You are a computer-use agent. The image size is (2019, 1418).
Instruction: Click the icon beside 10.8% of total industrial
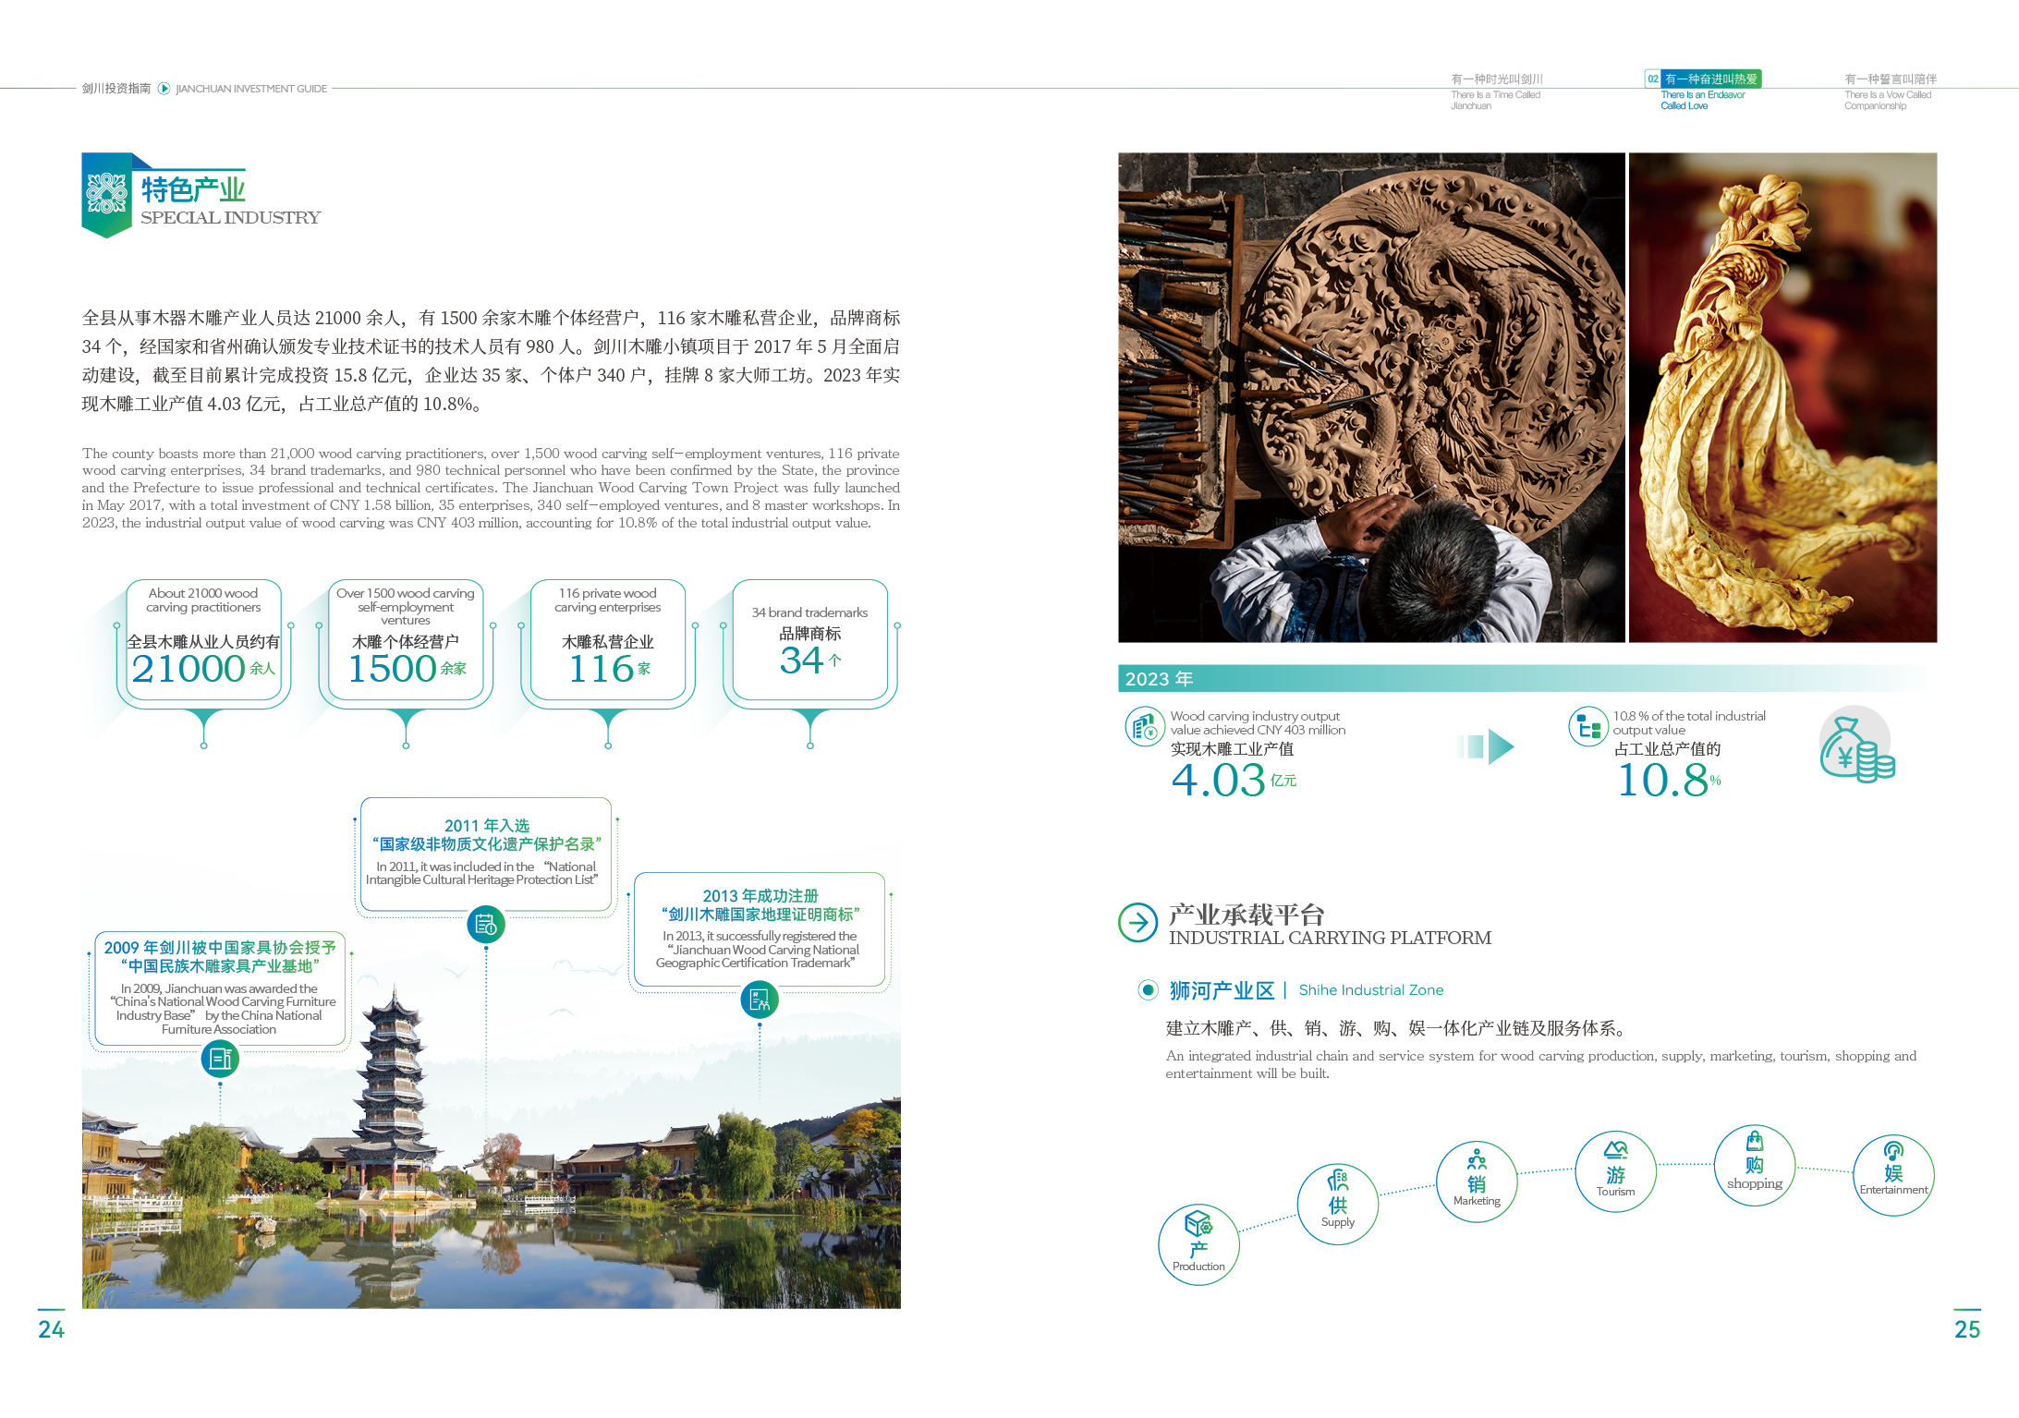click(x=1587, y=726)
